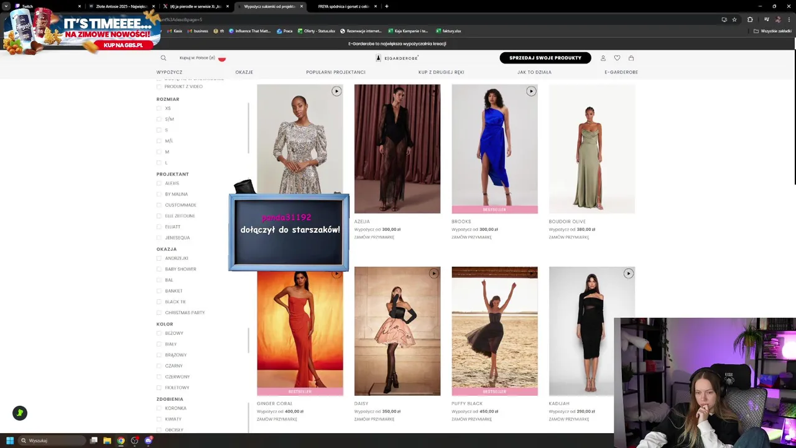
Task: Open the PUFFY BLACK product link
Action: (467, 403)
